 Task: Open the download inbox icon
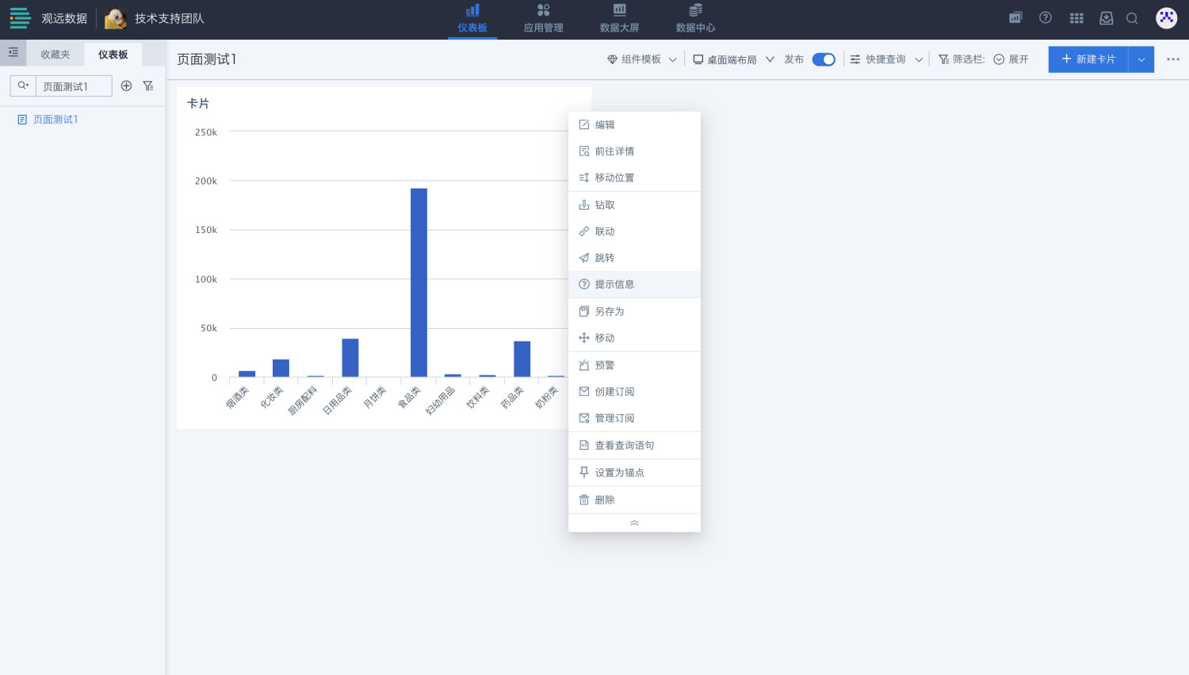pos(1106,18)
